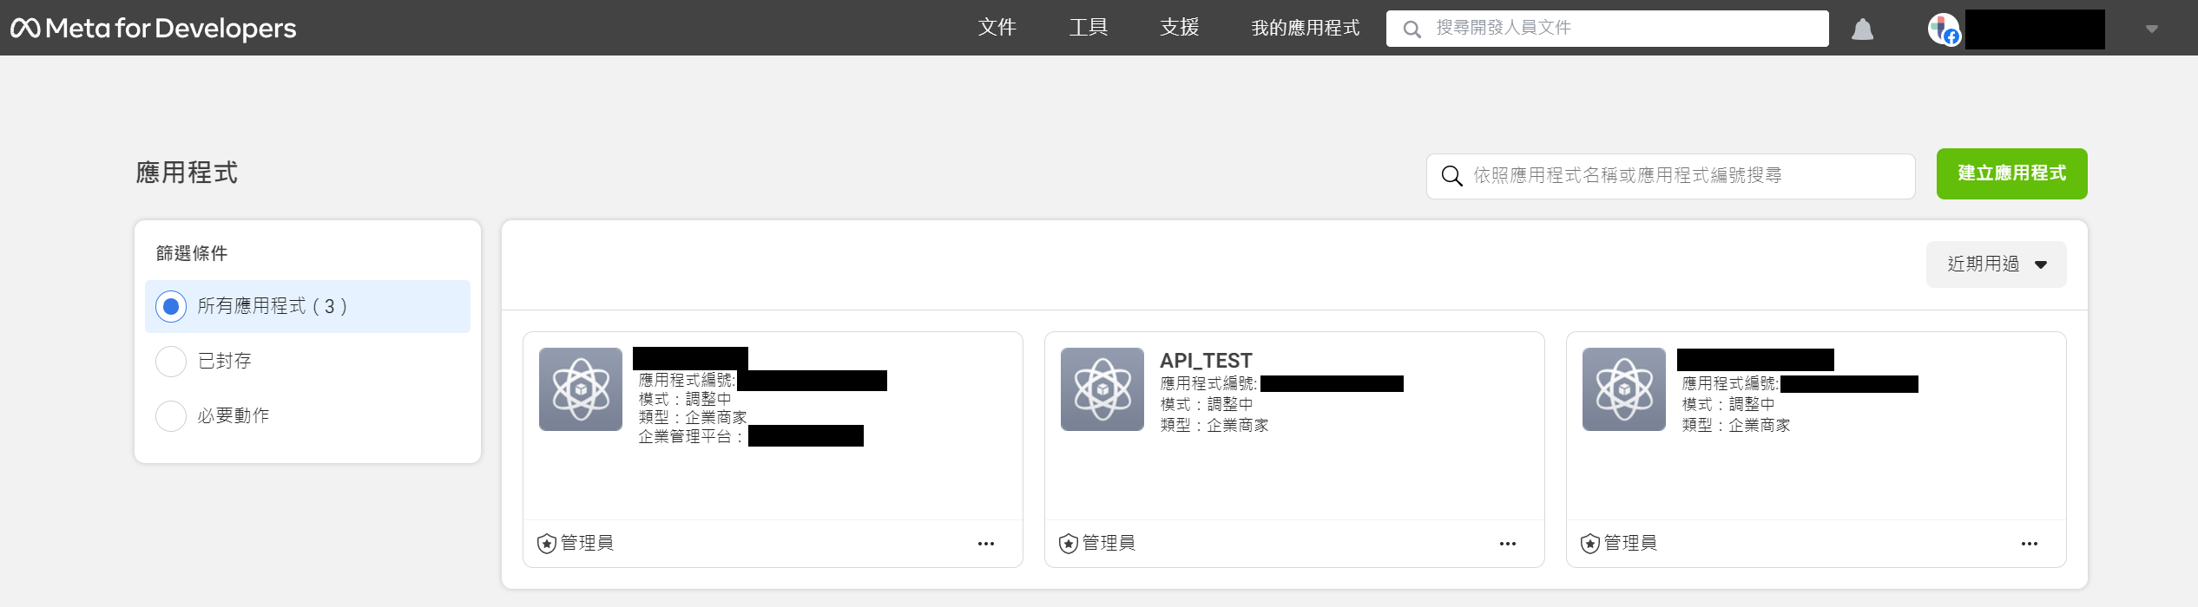Focus the app name or ID search field

click(1671, 176)
